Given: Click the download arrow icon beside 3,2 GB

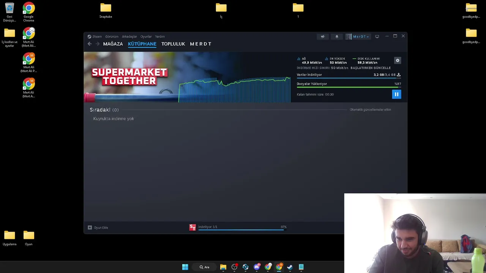Looking at the screenshot, I should pos(398,75).
